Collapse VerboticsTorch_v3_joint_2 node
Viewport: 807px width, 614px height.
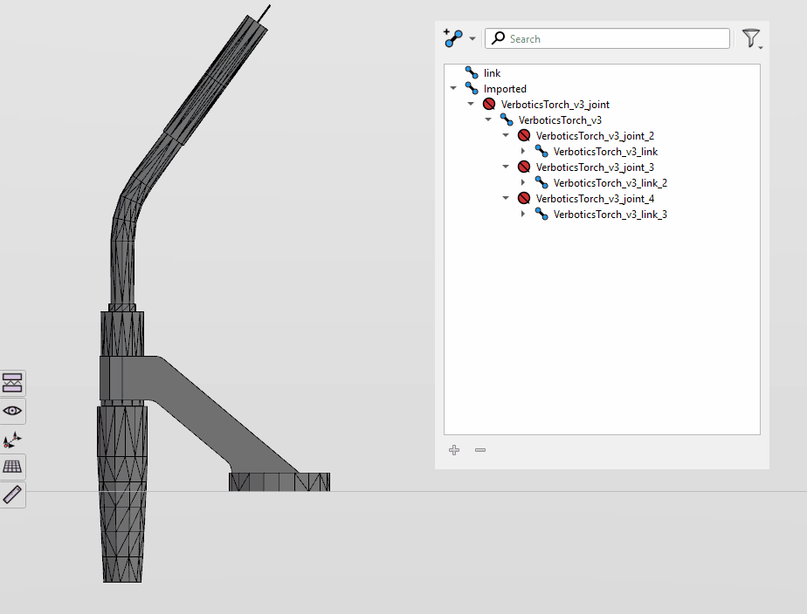[506, 135]
